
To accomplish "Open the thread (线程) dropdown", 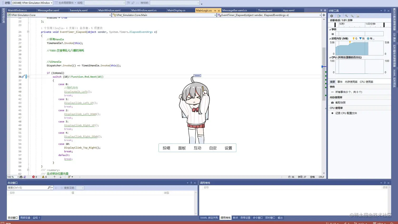I will click(105, 3).
